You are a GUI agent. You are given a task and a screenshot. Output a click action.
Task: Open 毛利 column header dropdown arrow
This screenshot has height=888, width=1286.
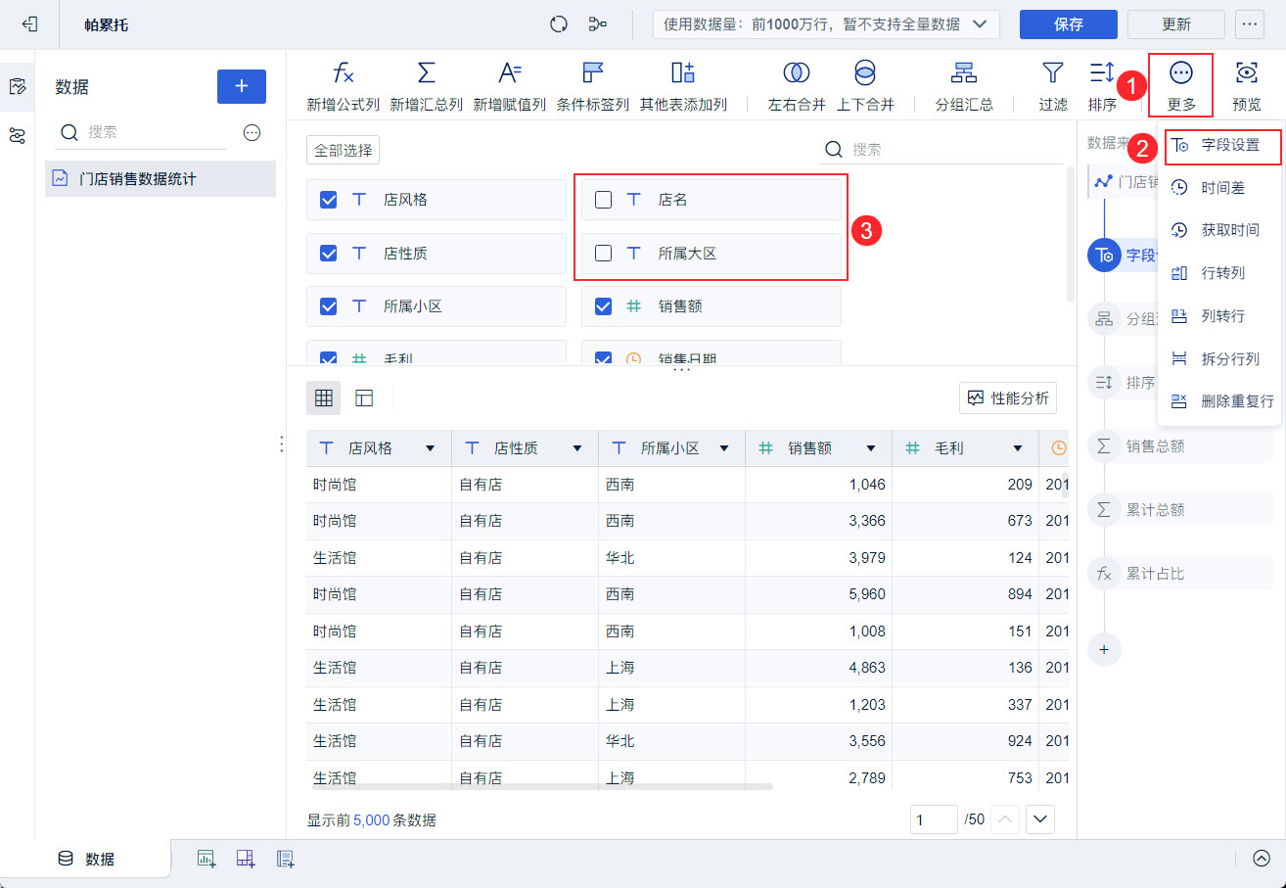coord(1018,448)
